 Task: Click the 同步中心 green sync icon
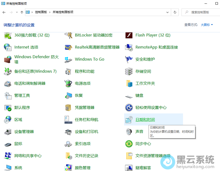click(x=129, y=144)
